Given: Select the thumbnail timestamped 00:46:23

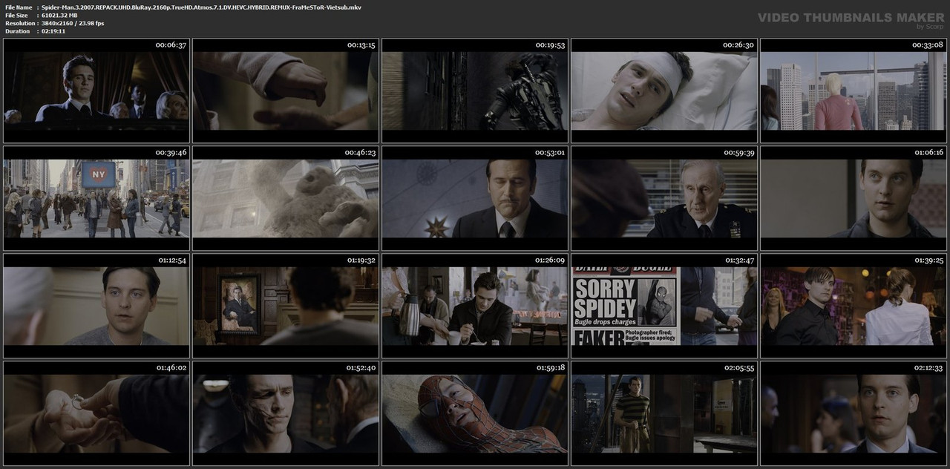Looking at the screenshot, I should pos(286,198).
